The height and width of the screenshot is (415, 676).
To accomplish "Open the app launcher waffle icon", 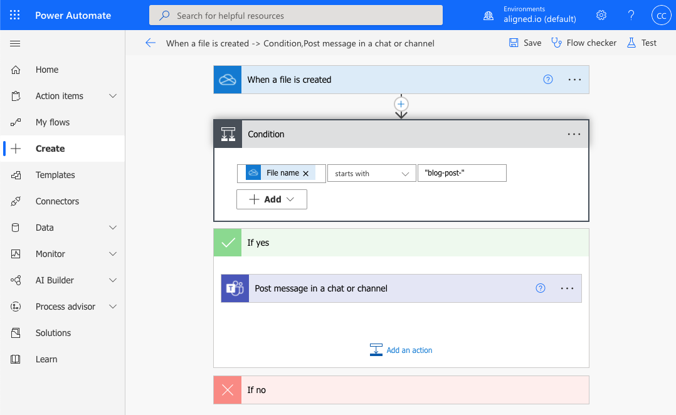I will click(14, 15).
